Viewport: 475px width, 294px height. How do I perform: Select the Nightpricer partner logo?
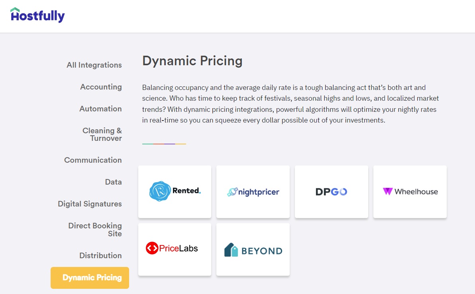coord(253,191)
